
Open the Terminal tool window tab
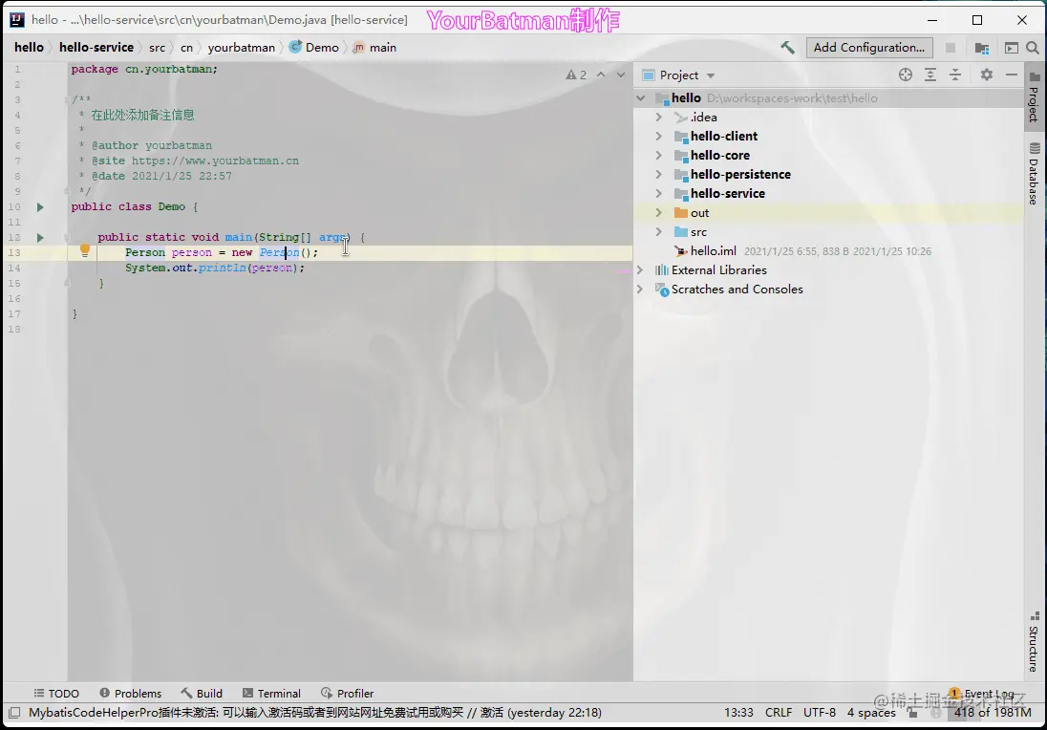pyautogui.click(x=271, y=694)
